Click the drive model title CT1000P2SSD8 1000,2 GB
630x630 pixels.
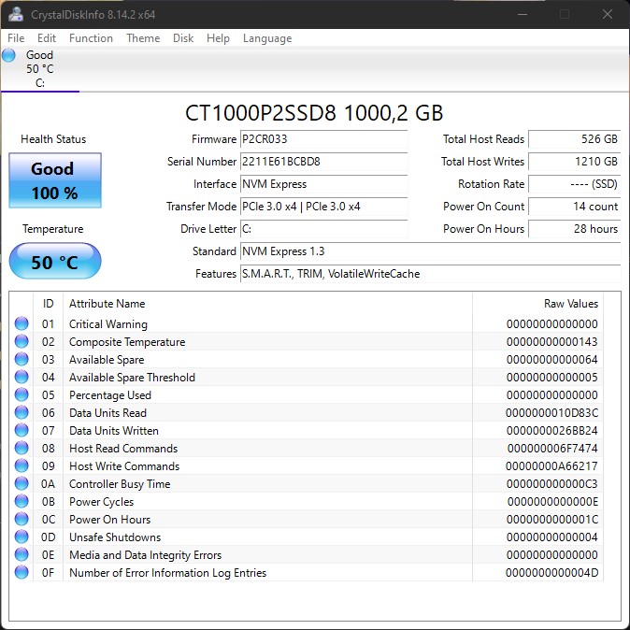tap(314, 113)
